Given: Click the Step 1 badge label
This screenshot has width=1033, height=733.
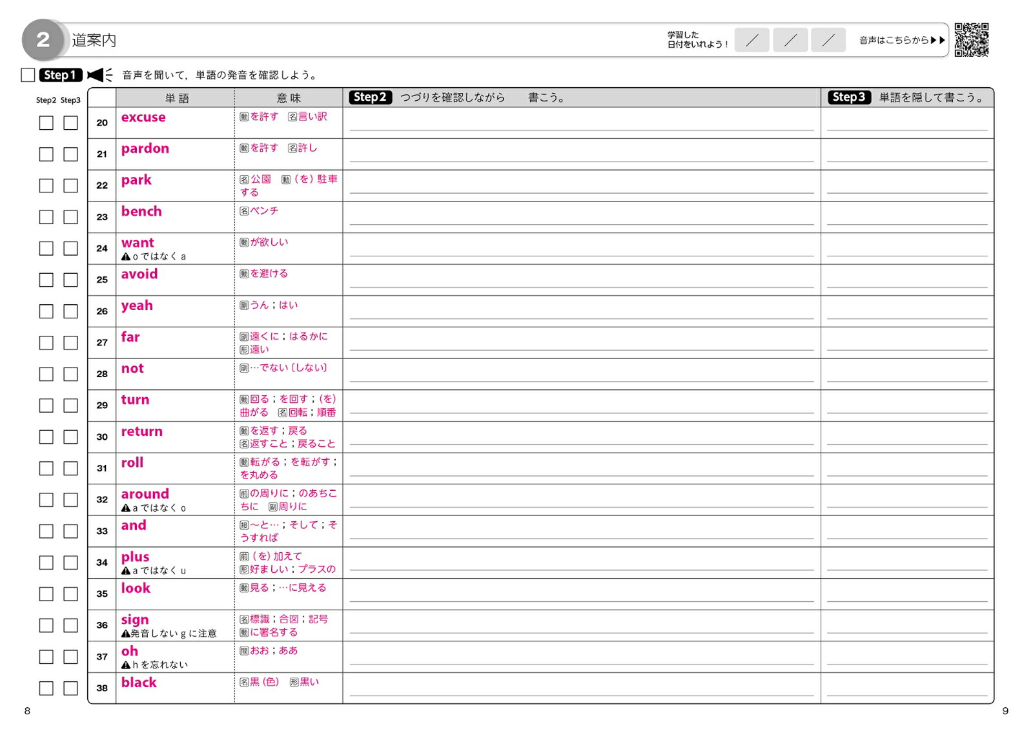Looking at the screenshot, I should [61, 75].
